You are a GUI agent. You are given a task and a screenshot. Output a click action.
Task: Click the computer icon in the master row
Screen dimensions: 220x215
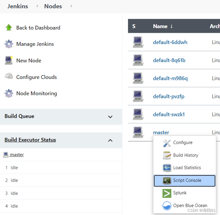[x=138, y=132]
